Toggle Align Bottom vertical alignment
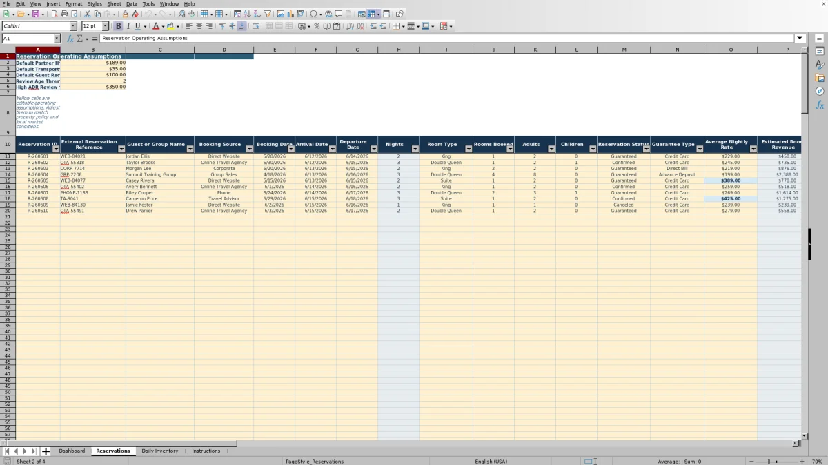 click(x=241, y=26)
